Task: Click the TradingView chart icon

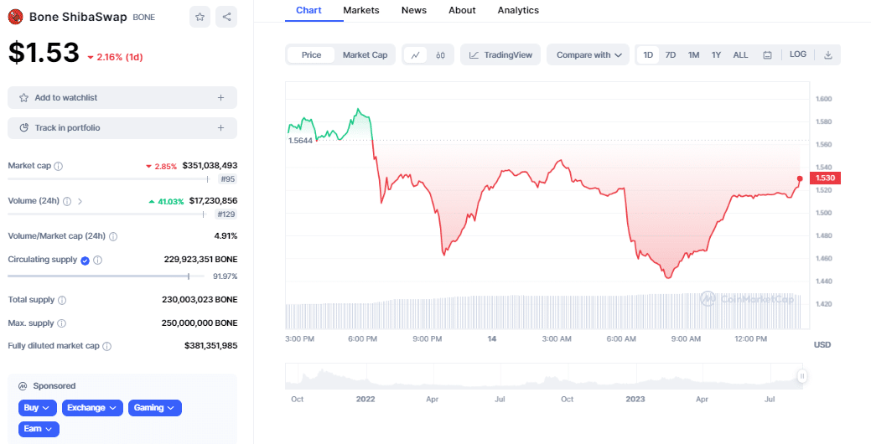Action: (474, 55)
